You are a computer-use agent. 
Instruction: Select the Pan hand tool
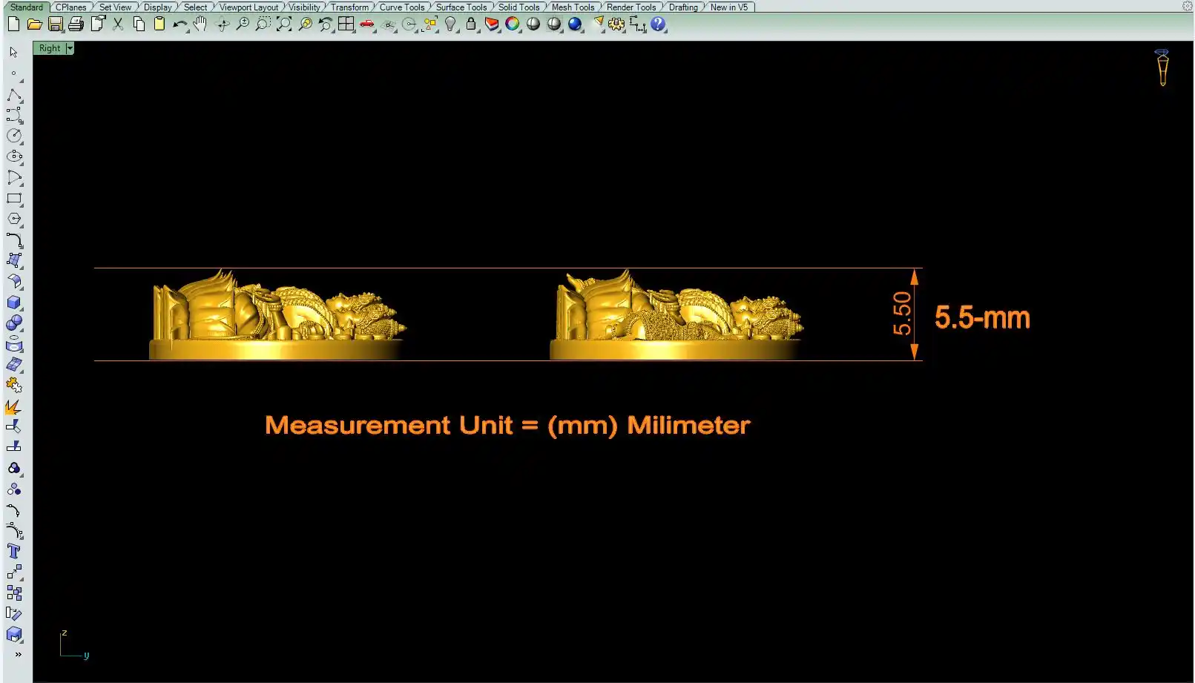(x=200, y=24)
